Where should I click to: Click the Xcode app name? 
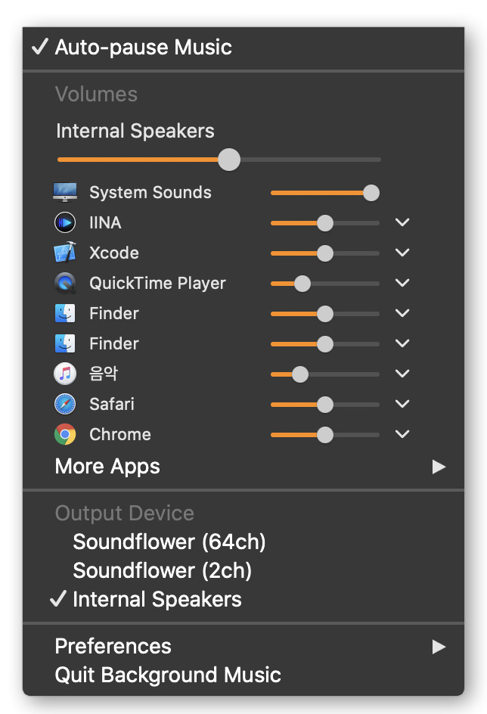tap(113, 253)
